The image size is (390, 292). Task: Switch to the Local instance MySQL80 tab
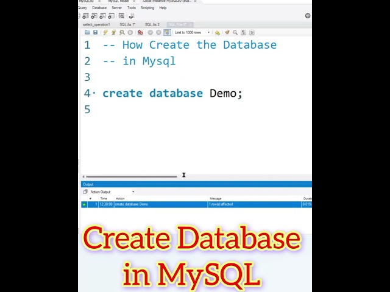click(166, 1)
